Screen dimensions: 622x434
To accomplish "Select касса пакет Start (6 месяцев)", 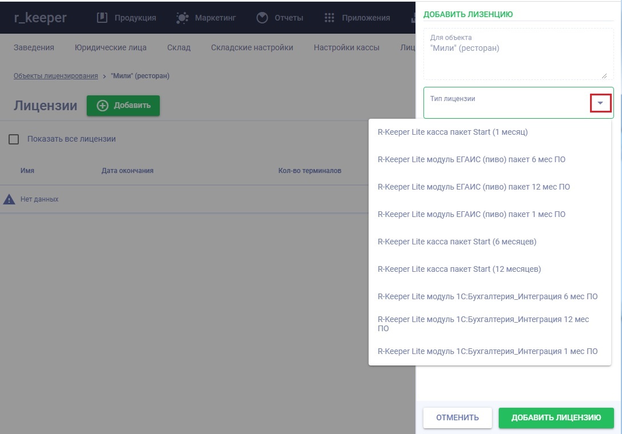I will click(490, 242).
